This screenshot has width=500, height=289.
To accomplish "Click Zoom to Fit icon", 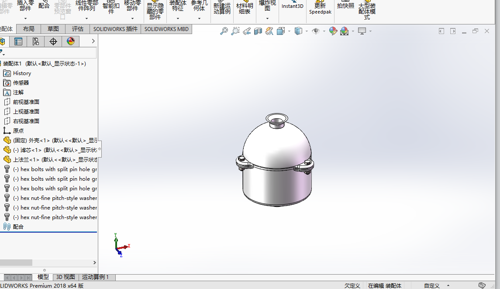I will (x=224, y=31).
